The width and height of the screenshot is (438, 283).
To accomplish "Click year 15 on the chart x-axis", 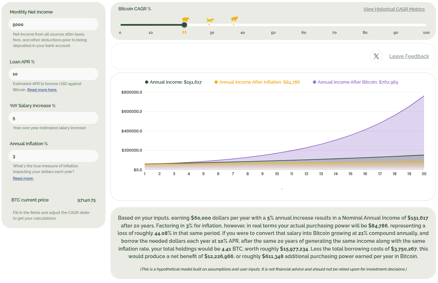I will point(350,174).
